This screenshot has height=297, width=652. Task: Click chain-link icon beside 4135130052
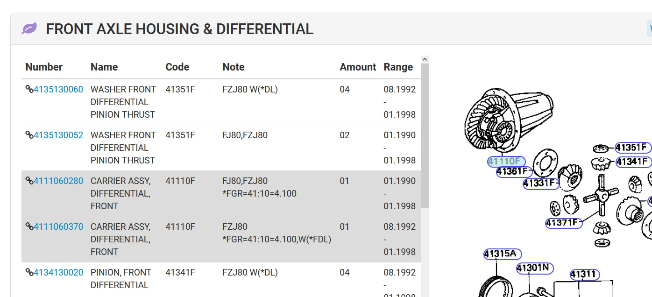[29, 135]
